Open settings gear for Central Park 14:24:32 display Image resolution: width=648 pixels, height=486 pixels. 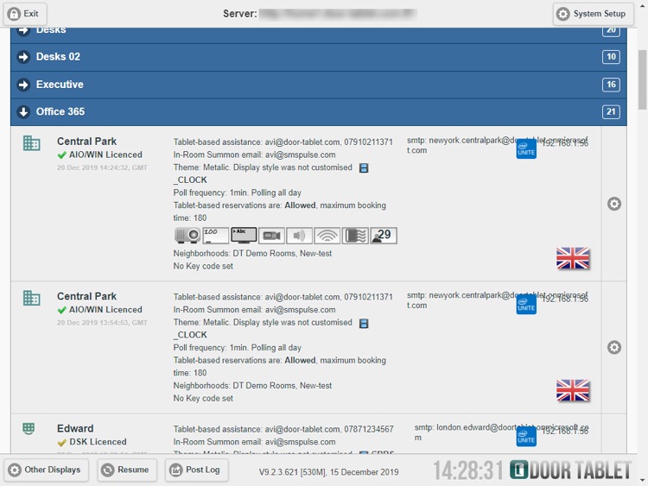coord(614,204)
